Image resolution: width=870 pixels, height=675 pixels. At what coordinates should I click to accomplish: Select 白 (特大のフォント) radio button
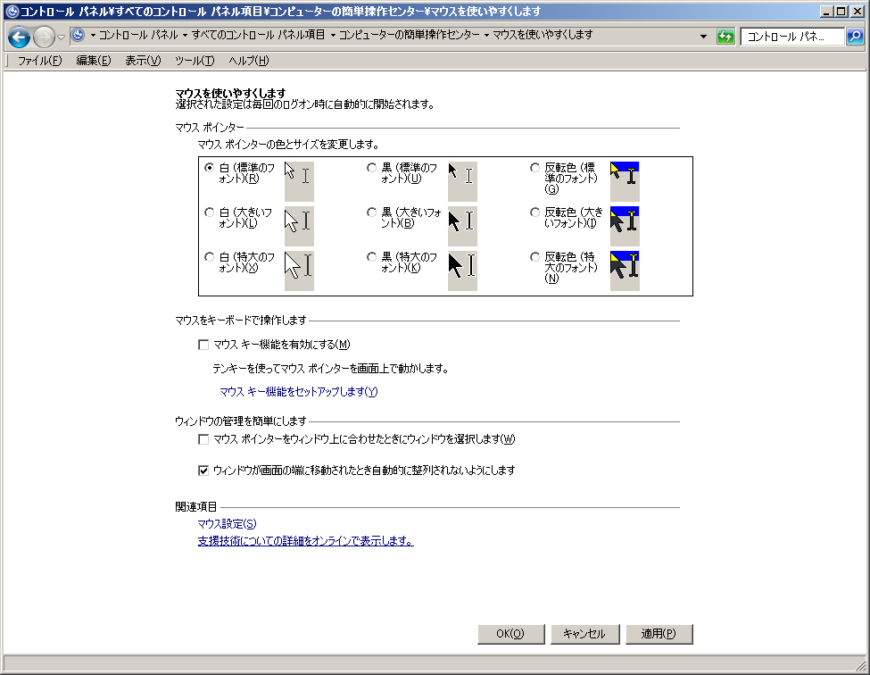(210, 256)
